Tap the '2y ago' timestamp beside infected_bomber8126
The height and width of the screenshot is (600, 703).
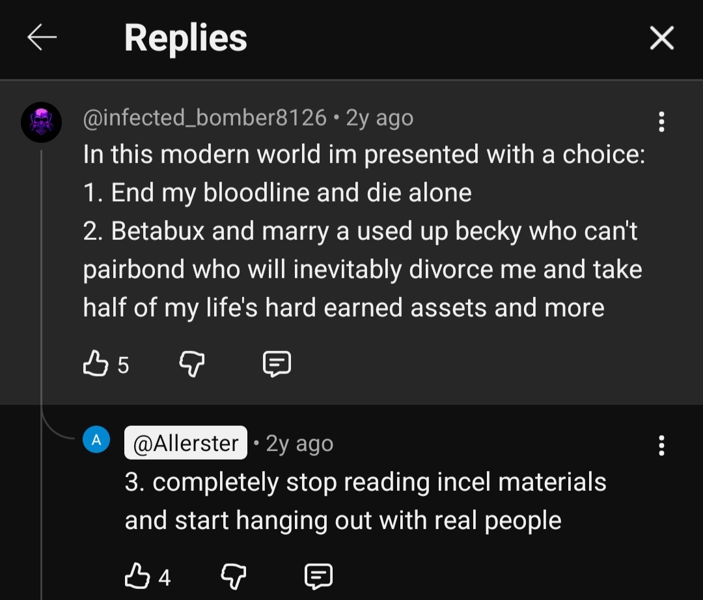pyautogui.click(x=379, y=118)
